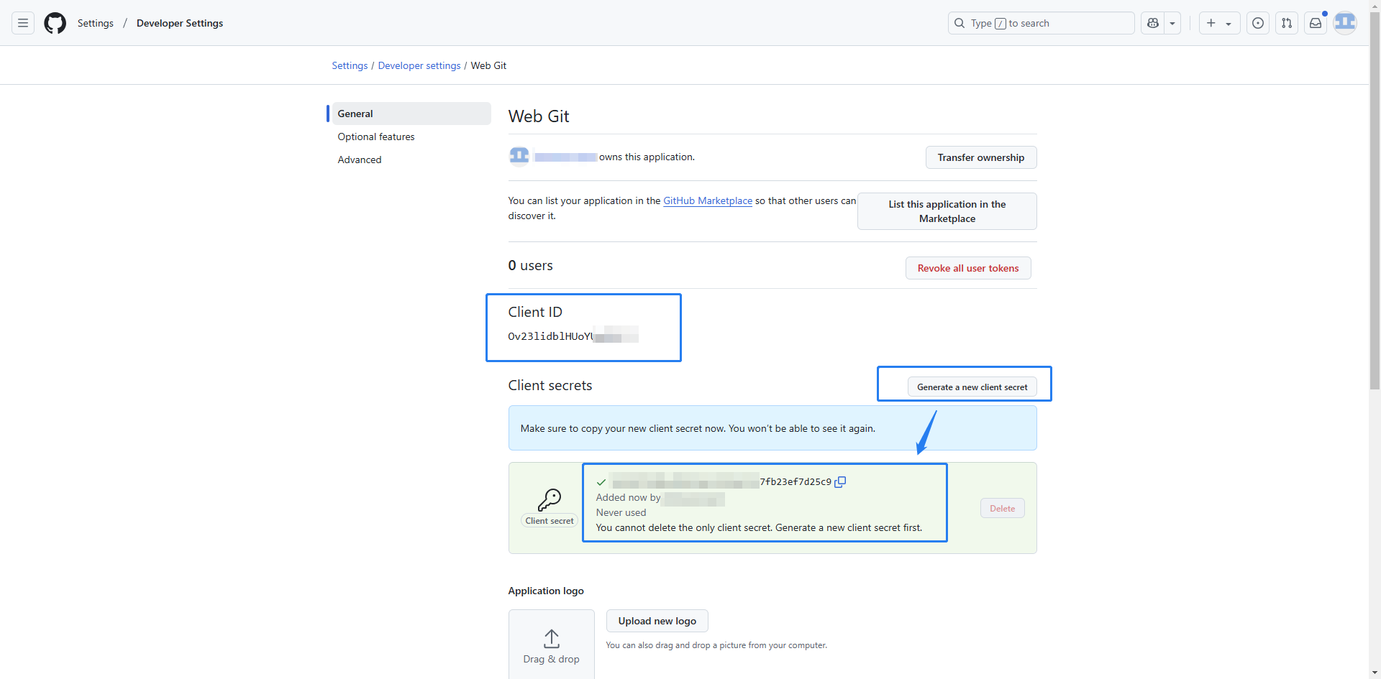Viewport: 1381px width, 679px height.
Task: Click the Transfer ownership button
Action: point(980,157)
